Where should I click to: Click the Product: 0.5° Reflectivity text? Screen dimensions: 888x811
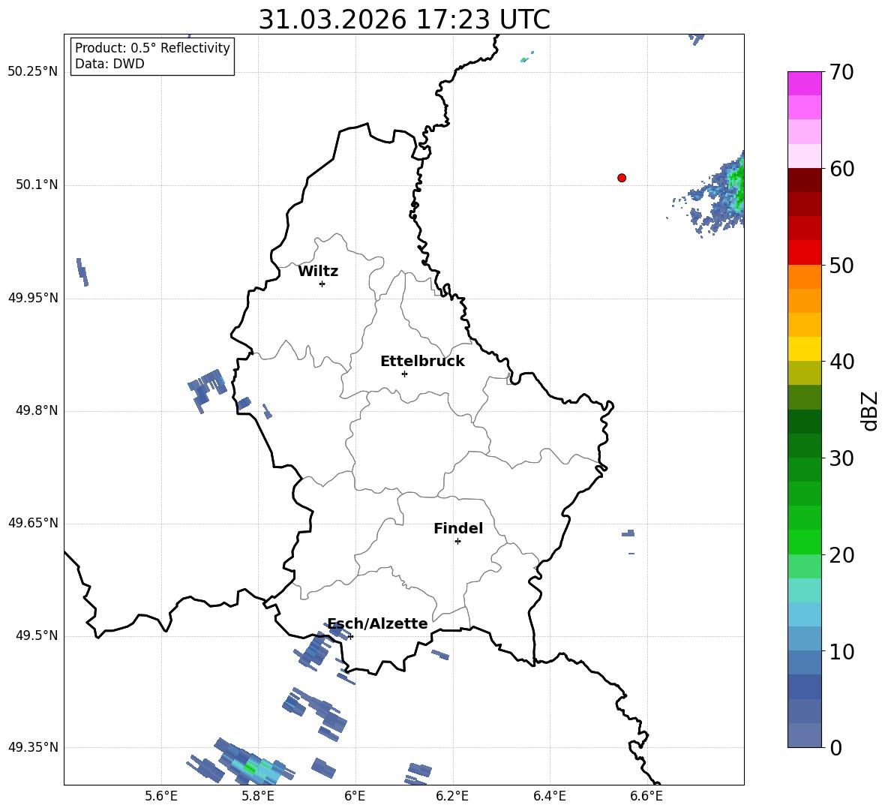click(x=152, y=47)
